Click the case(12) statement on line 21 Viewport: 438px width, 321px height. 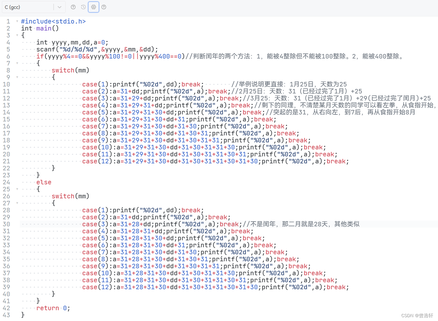[x=191, y=161]
